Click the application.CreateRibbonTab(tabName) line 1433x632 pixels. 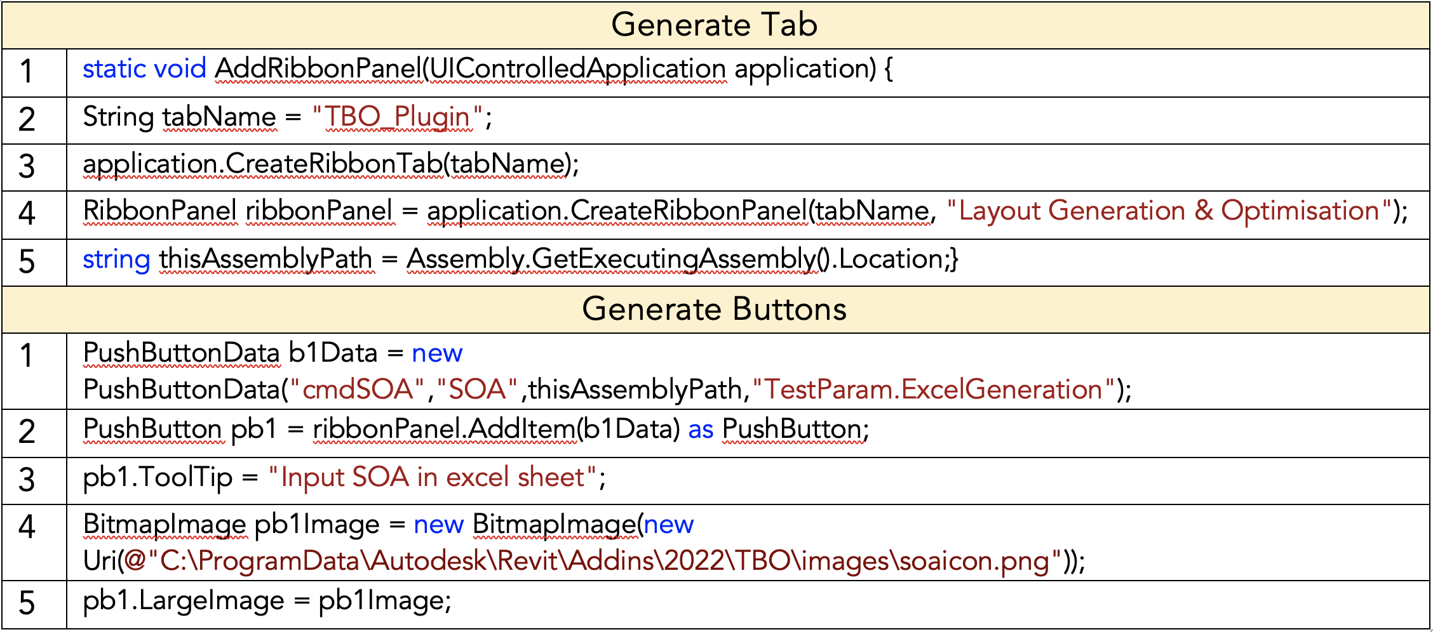330,164
